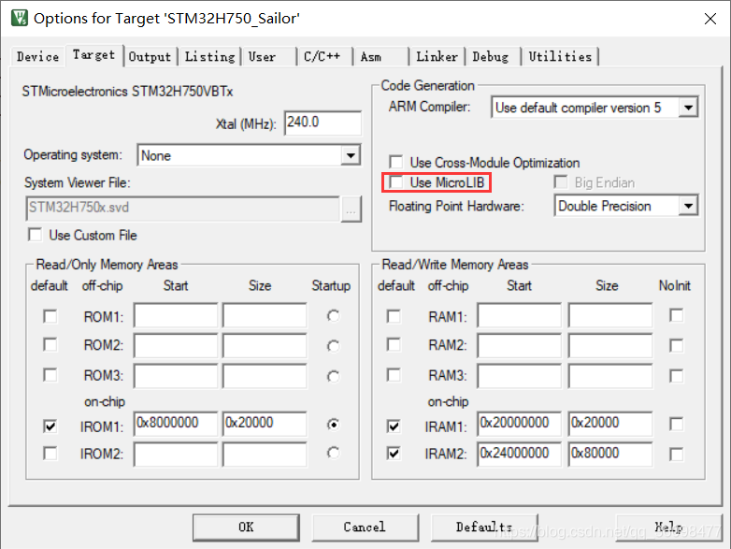Screen dimensions: 731x549
Task: Click the Keil uVision title bar icon
Action: coord(19,18)
